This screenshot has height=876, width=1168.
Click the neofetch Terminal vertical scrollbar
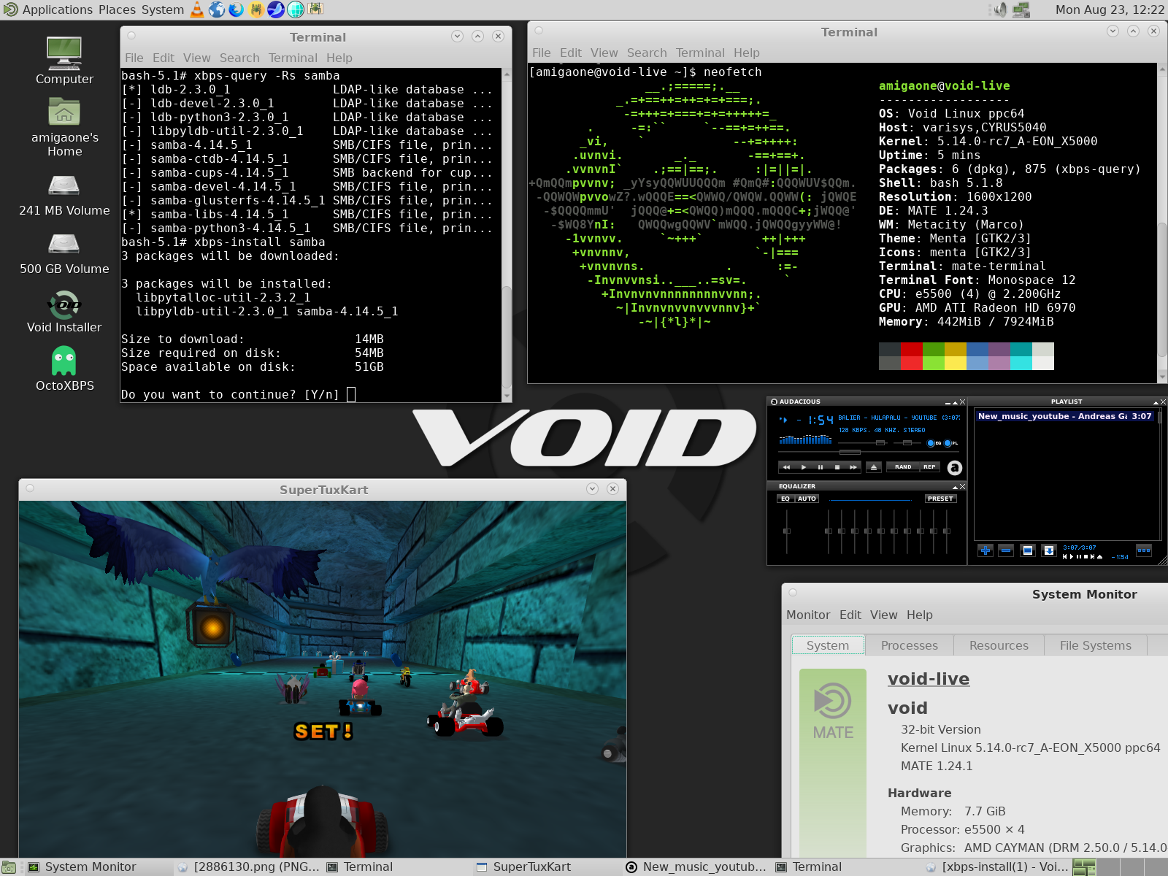pyautogui.click(x=1162, y=223)
